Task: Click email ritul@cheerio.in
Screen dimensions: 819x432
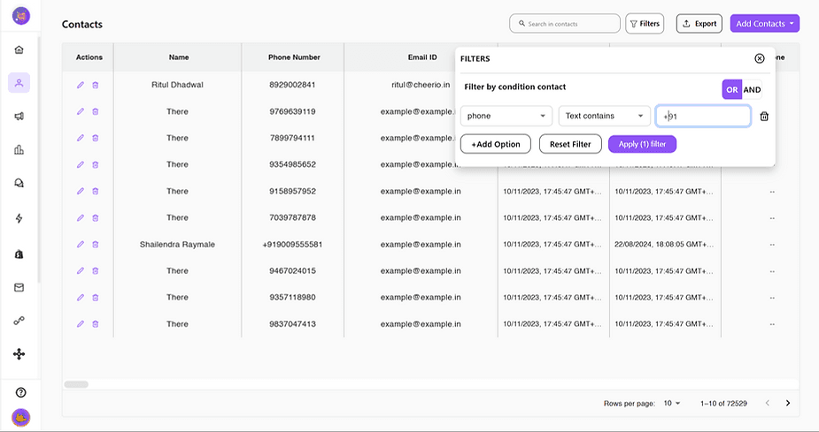Action: tap(421, 85)
